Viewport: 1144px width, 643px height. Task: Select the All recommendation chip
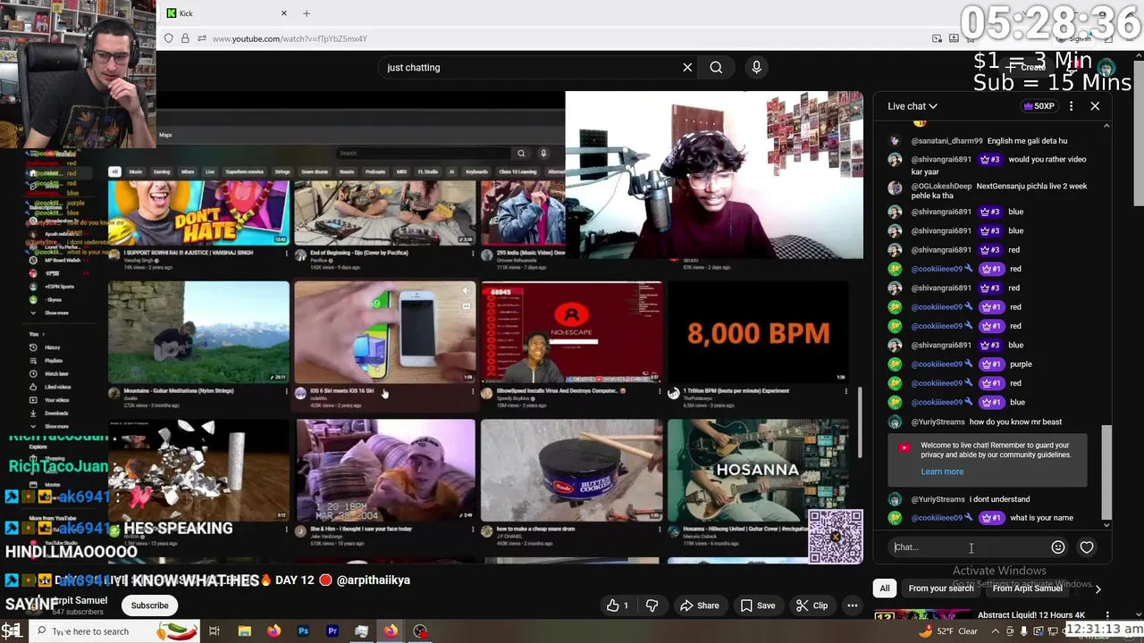coord(885,589)
